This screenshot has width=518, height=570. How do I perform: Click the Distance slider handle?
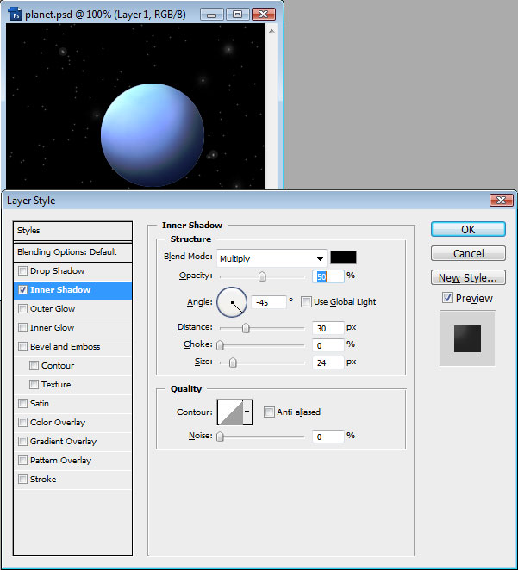point(246,328)
